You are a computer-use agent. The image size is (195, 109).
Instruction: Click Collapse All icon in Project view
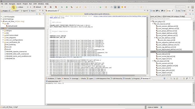pos(37,14)
